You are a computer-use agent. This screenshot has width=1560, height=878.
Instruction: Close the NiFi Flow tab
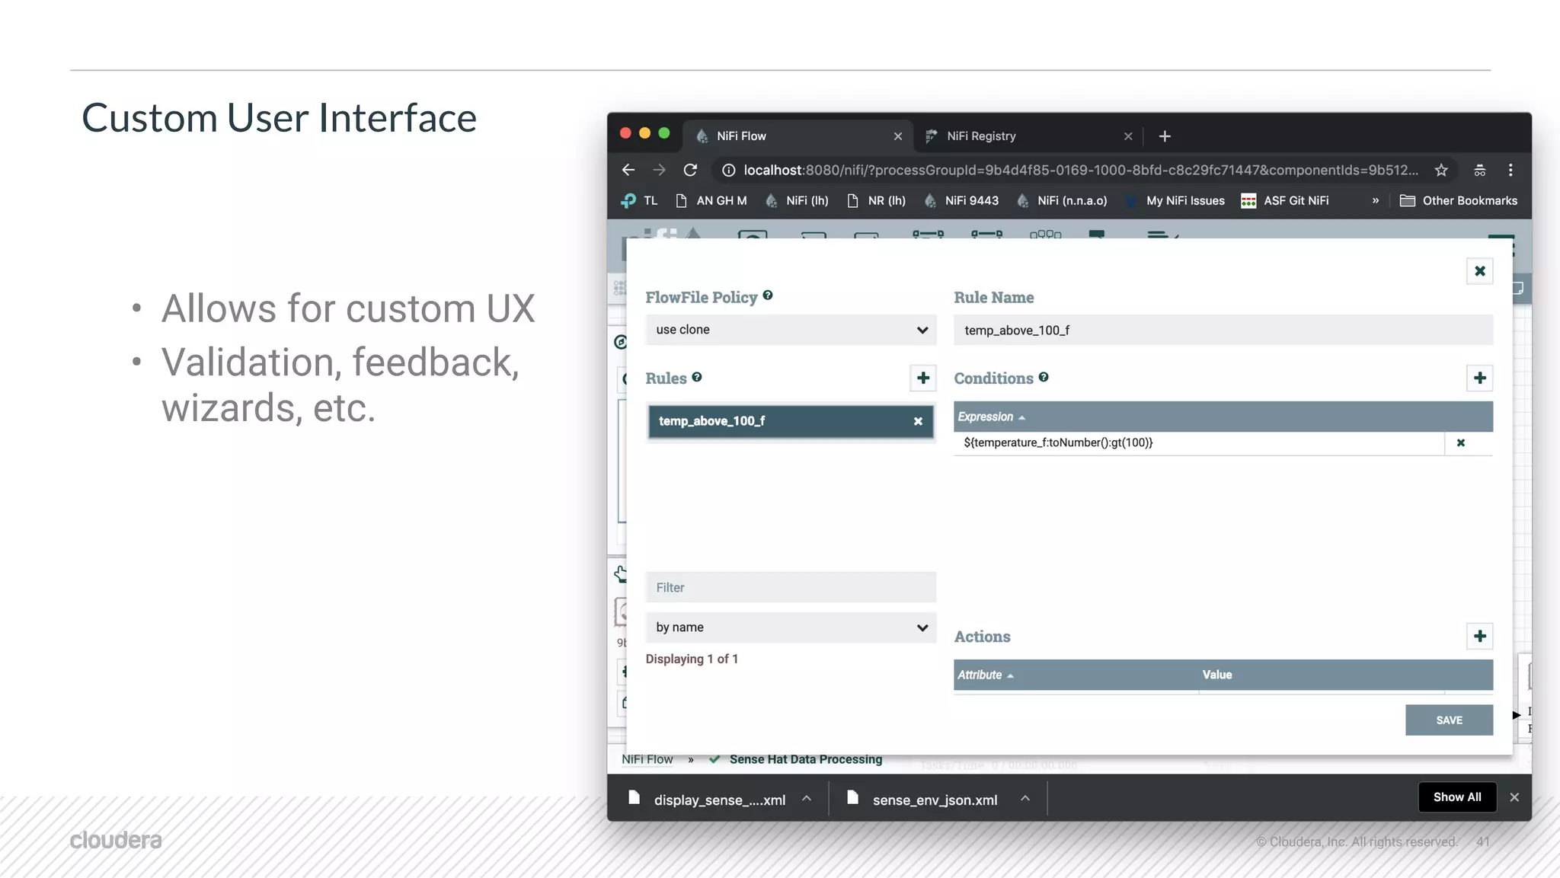coord(898,136)
